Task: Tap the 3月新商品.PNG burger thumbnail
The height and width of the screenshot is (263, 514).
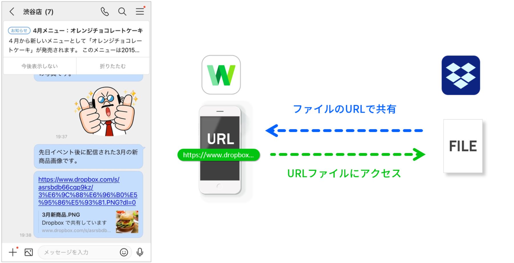Action: pos(127,222)
